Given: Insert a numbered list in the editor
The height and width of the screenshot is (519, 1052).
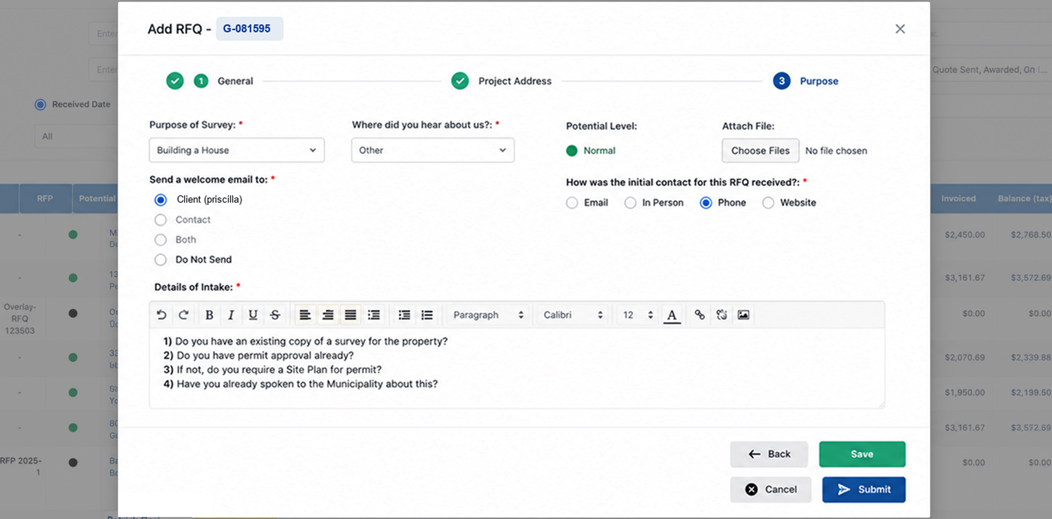Looking at the screenshot, I should coord(404,315).
